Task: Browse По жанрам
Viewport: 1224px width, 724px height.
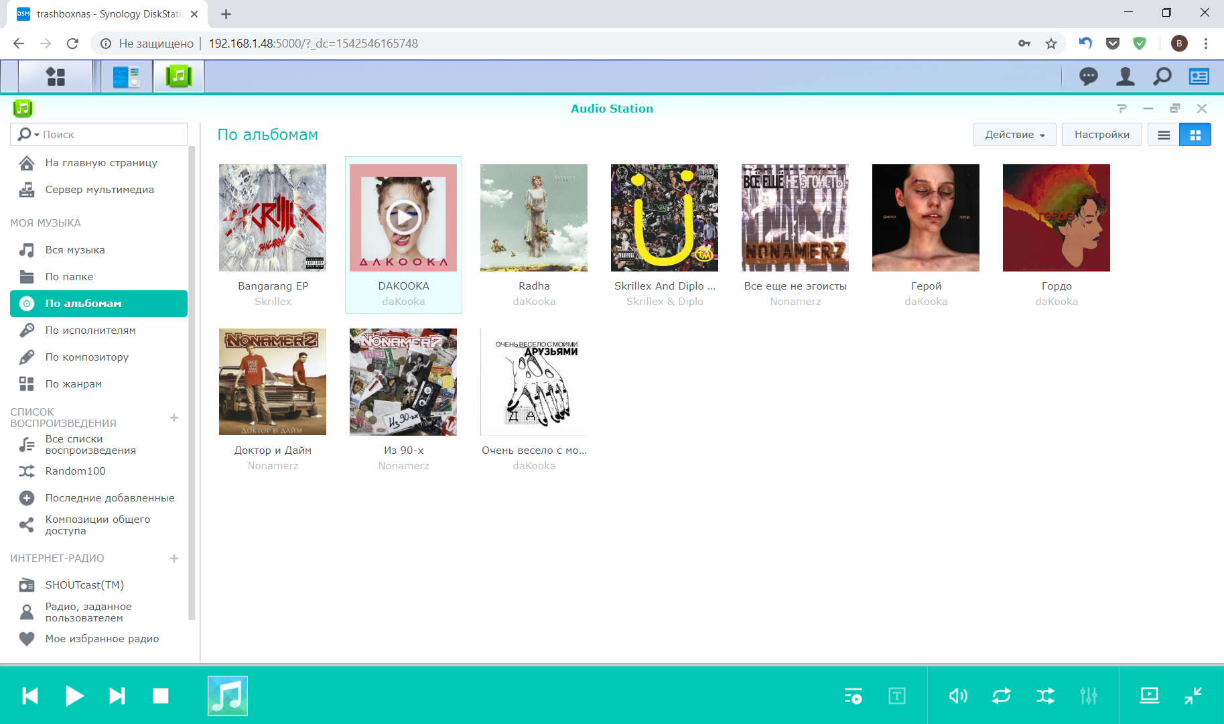Action: (x=99, y=384)
